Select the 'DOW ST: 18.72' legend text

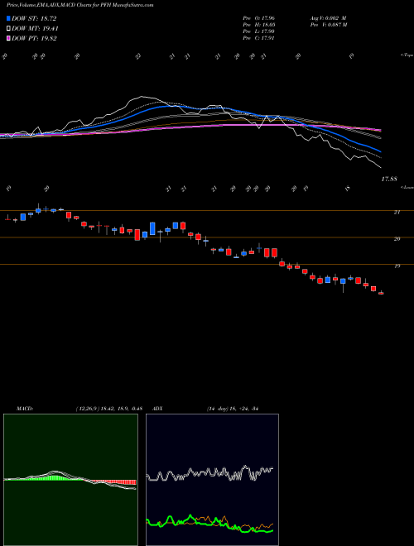point(34,18)
